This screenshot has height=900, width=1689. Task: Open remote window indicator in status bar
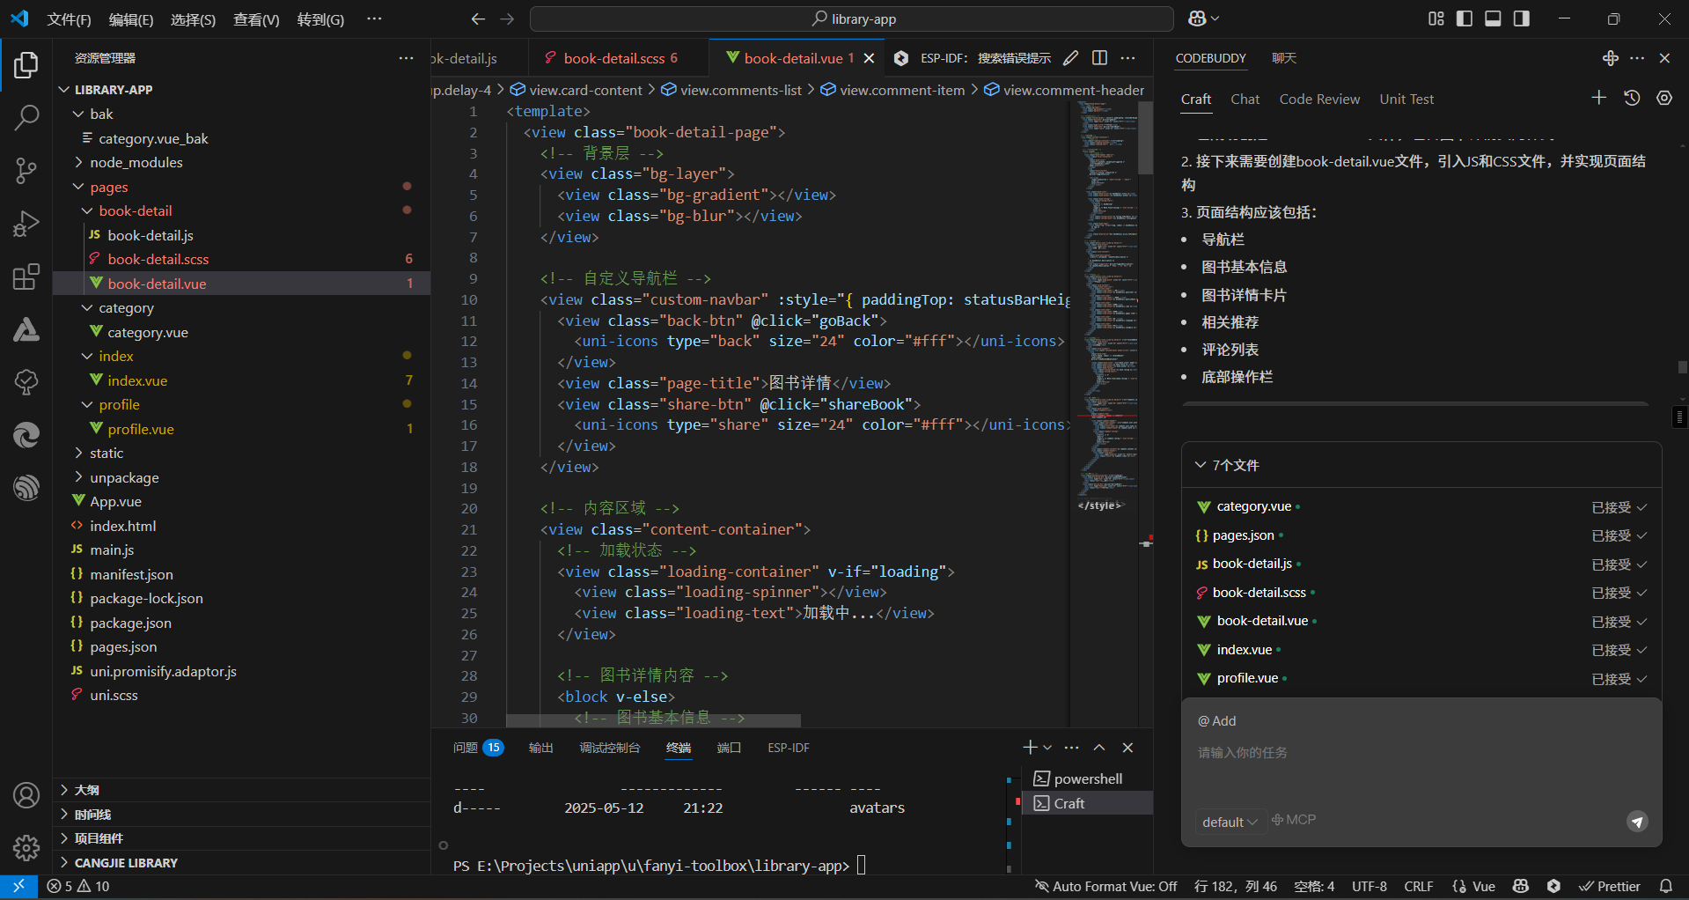click(18, 887)
